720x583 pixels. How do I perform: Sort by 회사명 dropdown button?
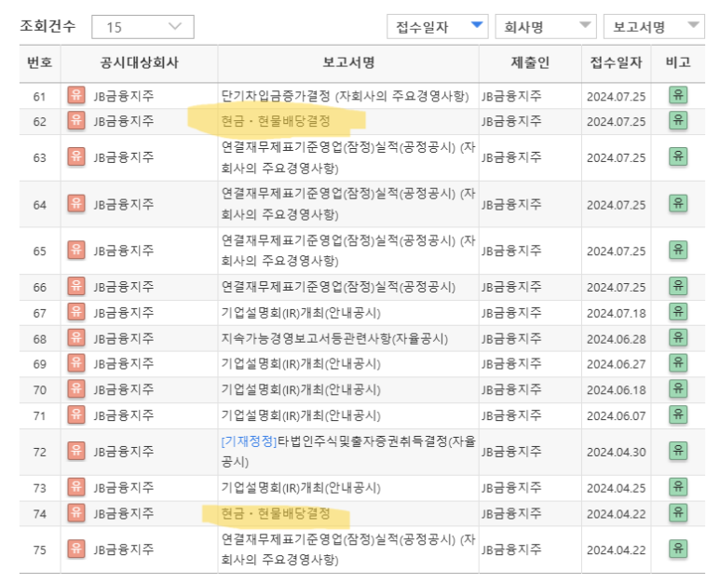(546, 27)
